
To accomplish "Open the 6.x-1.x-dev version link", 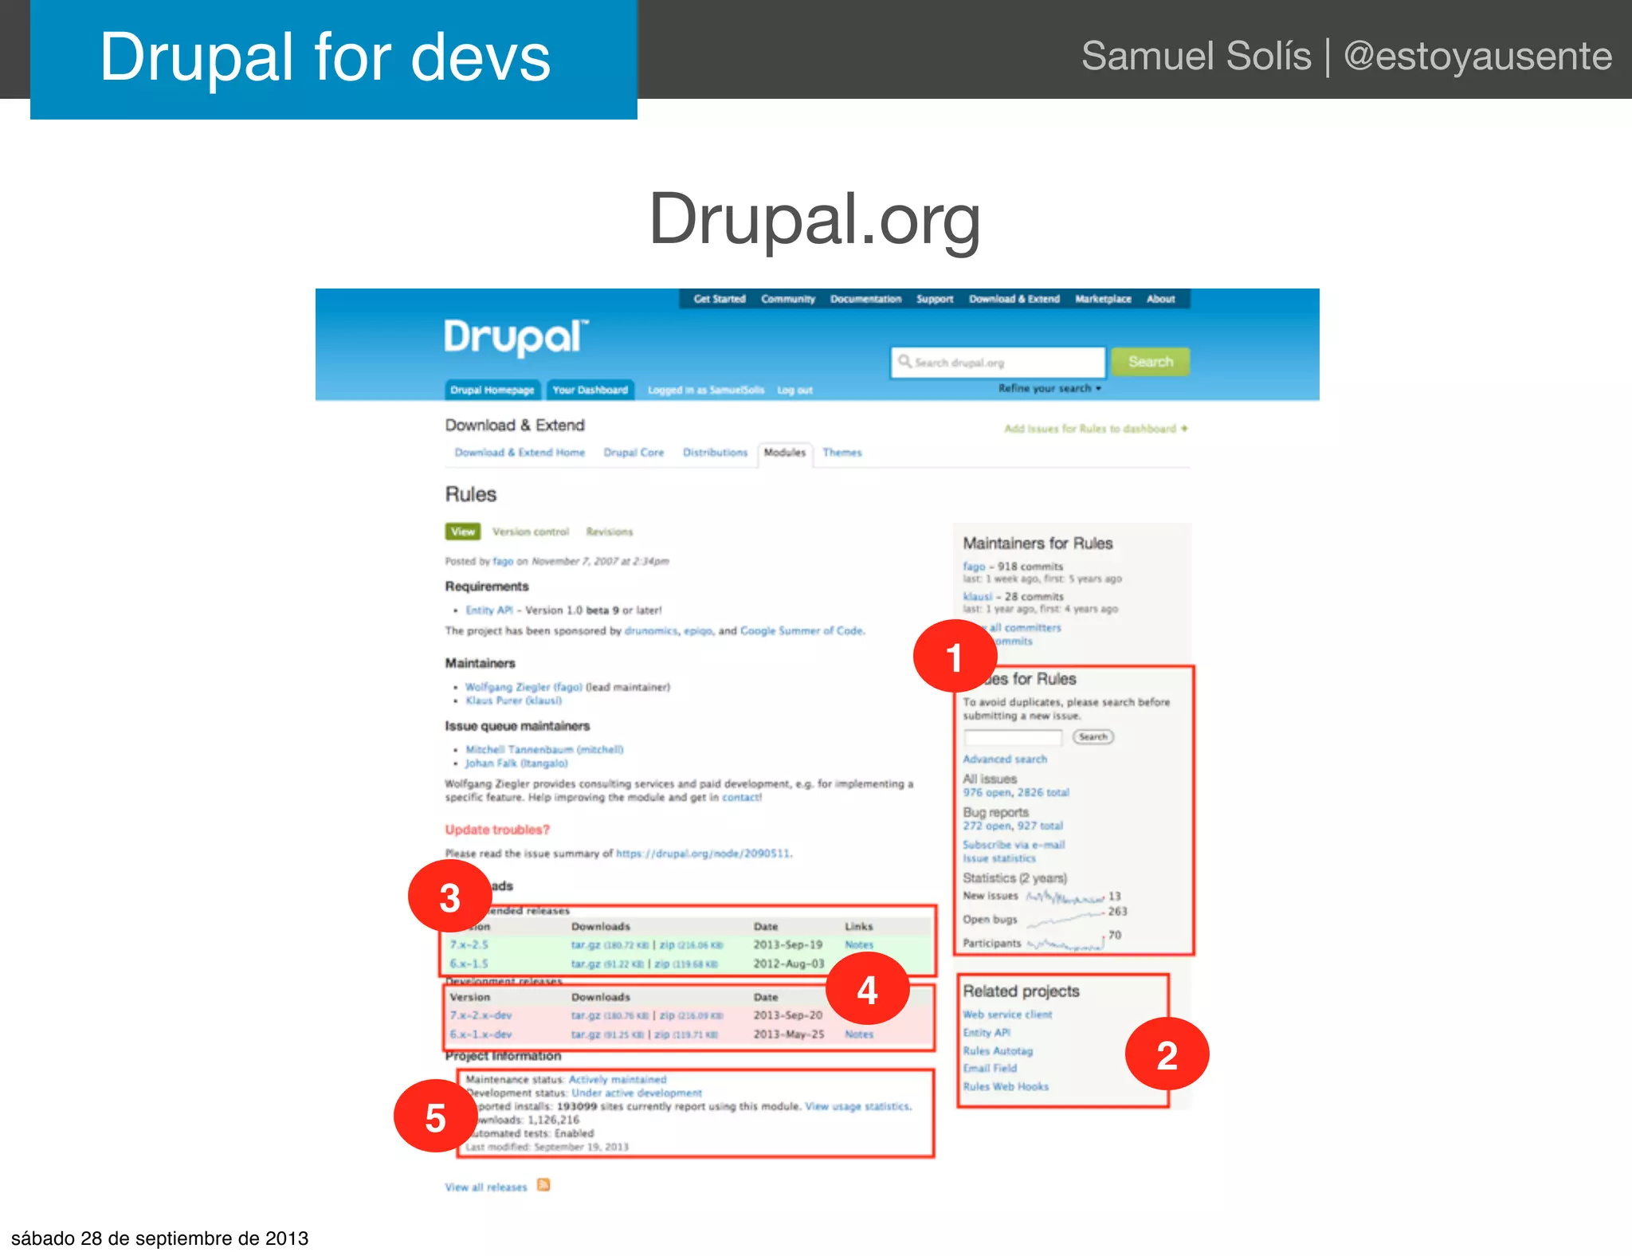I will pos(481,1034).
